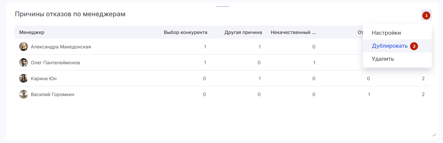Click the truncated Некачественный column header
The height and width of the screenshot is (143, 443).
(x=293, y=32)
